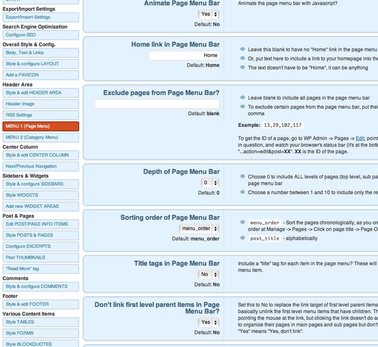Open Post THUMBNAILS settings
This screenshot has height=347, width=378.
tap(41, 257)
